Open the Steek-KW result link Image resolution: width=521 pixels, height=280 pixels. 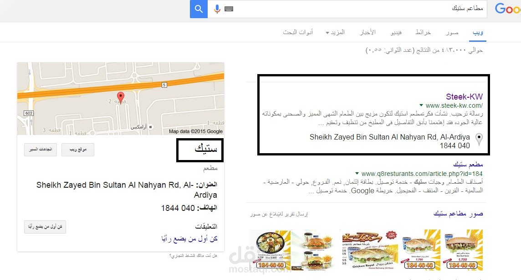[464, 96]
